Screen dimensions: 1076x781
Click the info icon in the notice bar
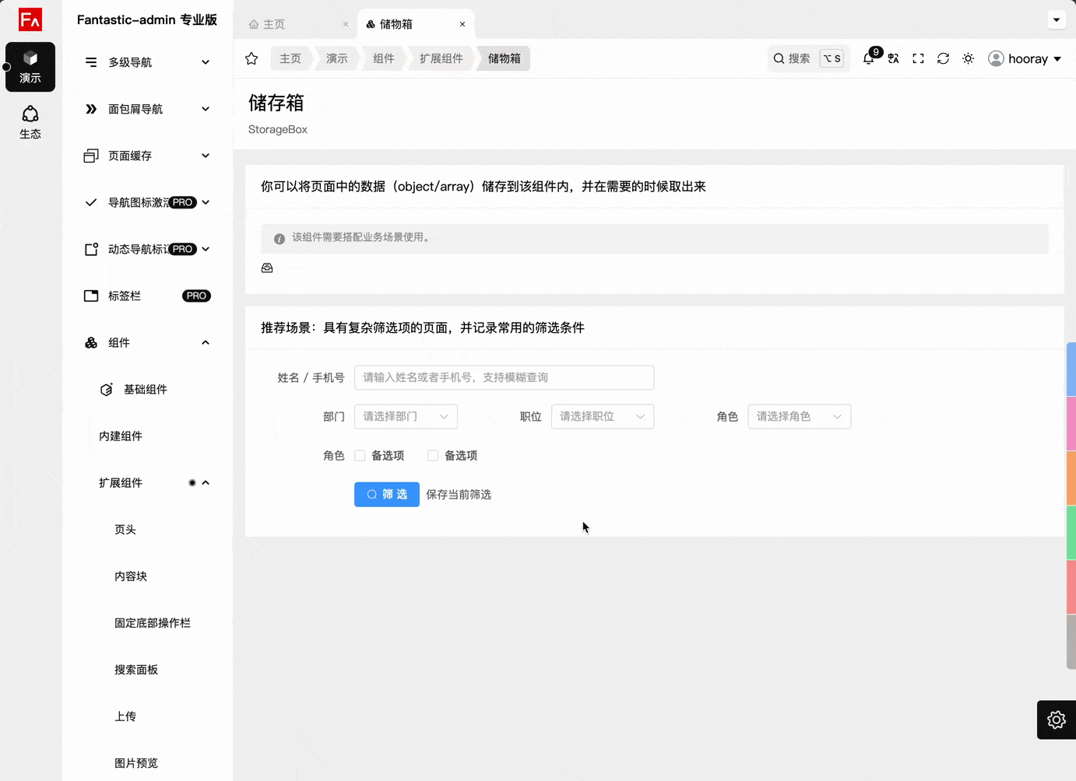[x=280, y=239]
